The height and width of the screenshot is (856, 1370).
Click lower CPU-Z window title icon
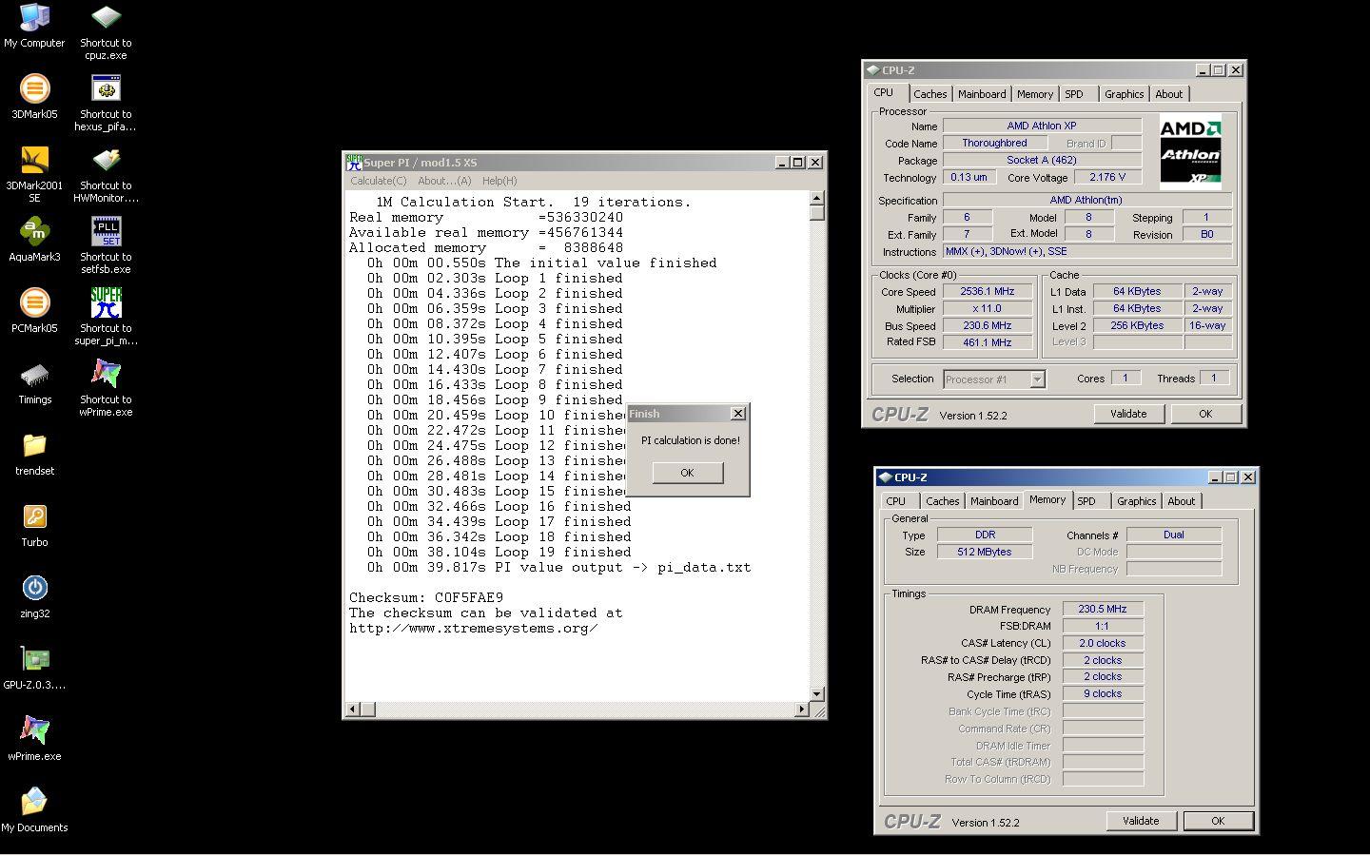885,477
